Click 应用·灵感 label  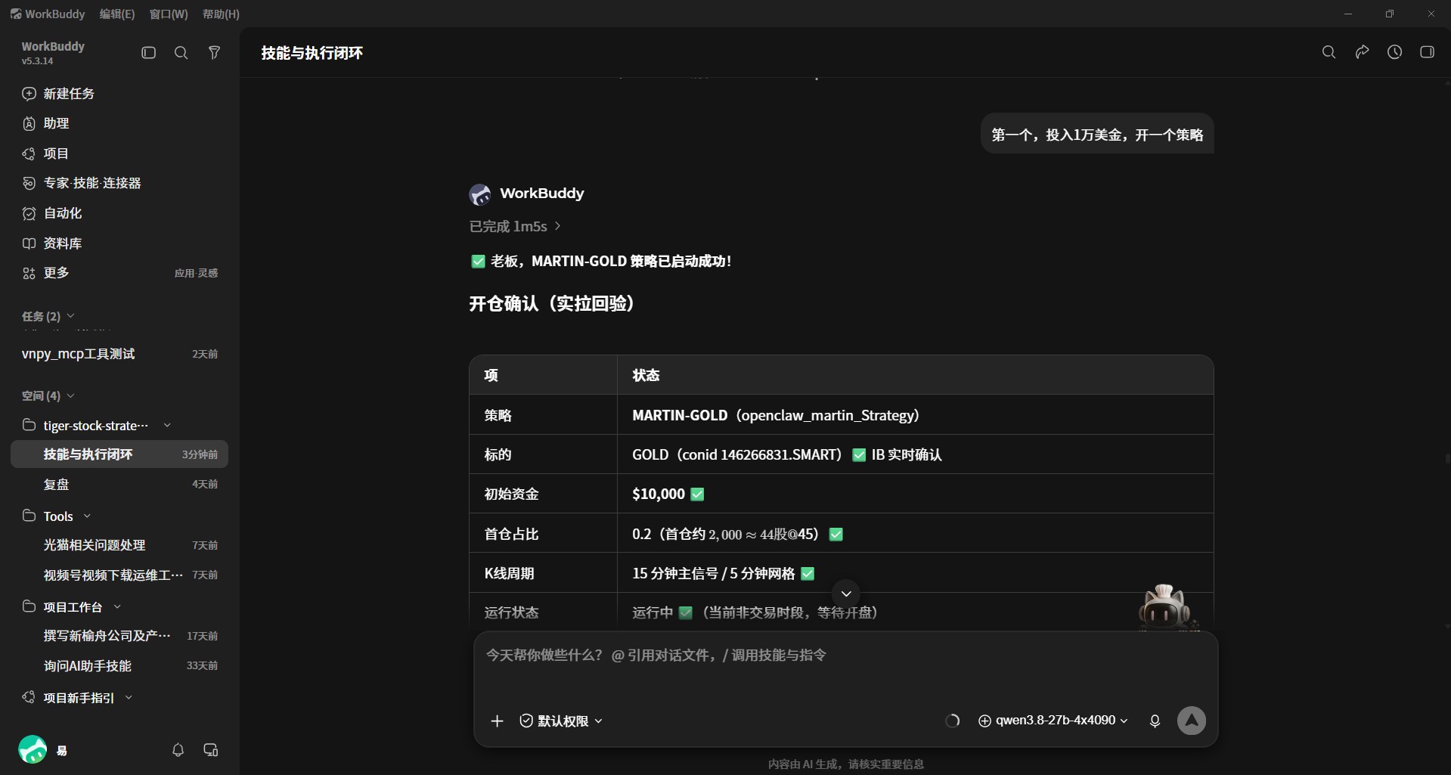coord(196,273)
